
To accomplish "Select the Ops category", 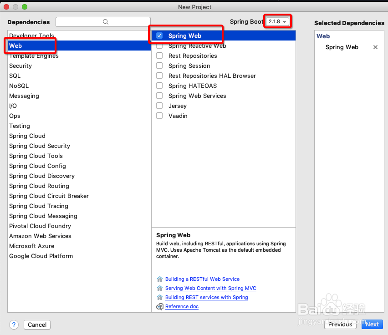I will click(79, 116).
